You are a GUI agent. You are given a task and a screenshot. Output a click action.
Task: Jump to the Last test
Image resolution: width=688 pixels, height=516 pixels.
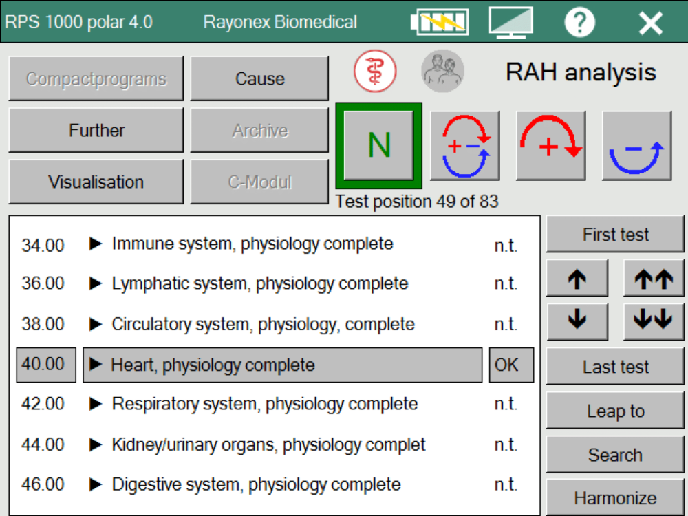[x=614, y=366]
